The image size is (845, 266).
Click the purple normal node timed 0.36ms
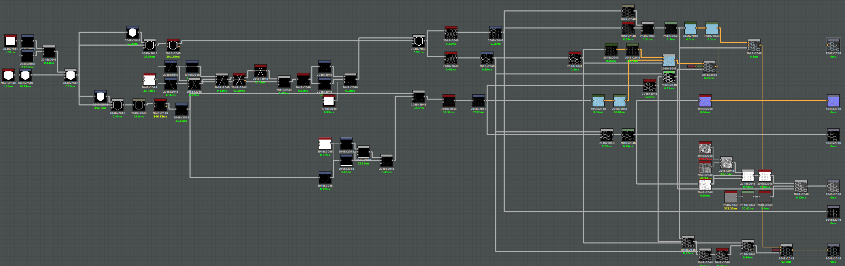point(705,101)
